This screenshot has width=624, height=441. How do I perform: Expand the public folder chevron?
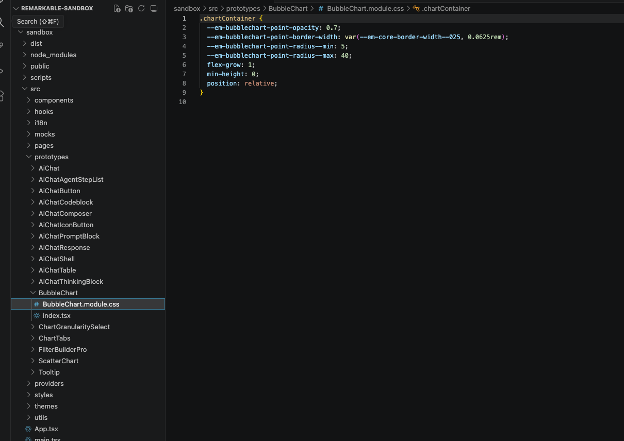[x=25, y=66]
